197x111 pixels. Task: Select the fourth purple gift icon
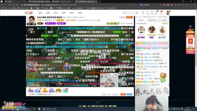click(52, 90)
